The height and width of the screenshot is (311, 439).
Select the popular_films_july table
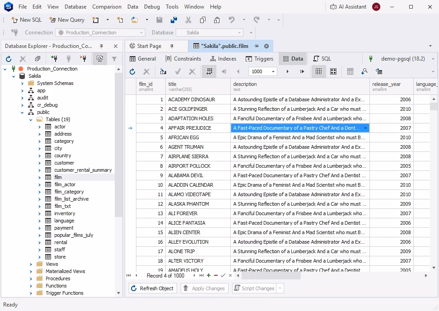pyautogui.click(x=74, y=235)
